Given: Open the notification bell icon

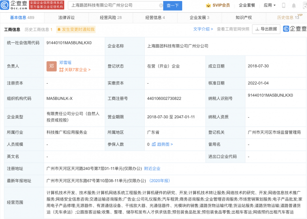Looking at the screenshot, I should (x=294, y=6).
